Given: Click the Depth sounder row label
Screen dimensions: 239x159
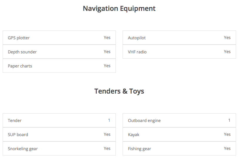Looking at the screenshot, I should 22,52.
